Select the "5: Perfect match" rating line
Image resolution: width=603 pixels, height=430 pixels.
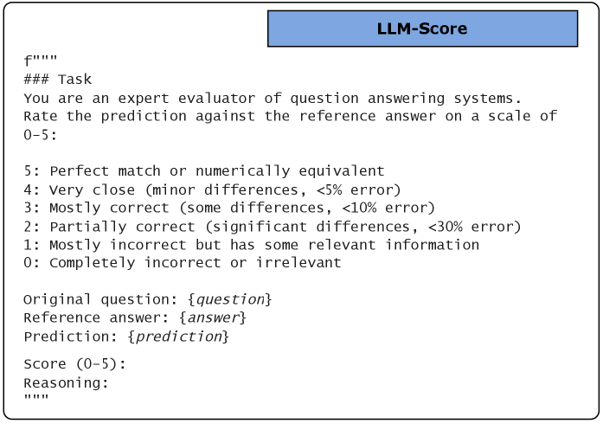click(203, 171)
